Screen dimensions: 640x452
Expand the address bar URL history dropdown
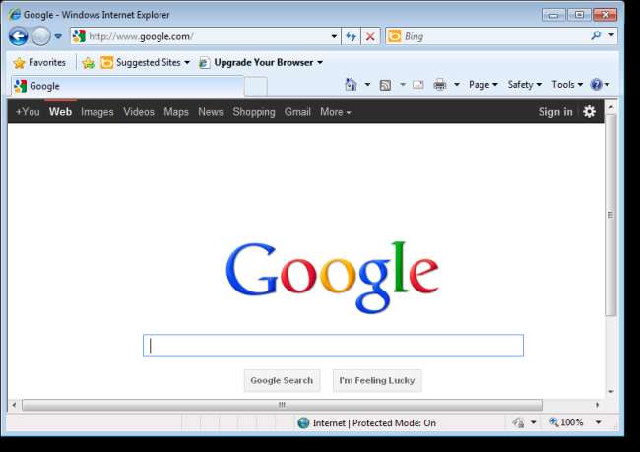click(334, 36)
